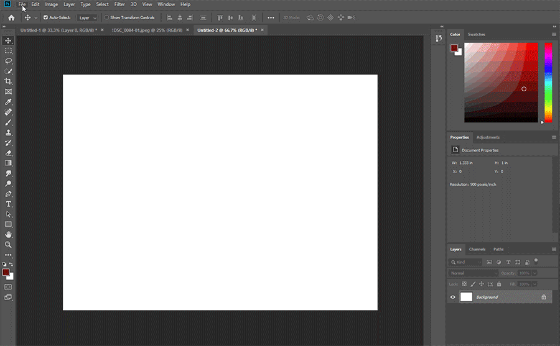Viewport: 560px width, 346px height.
Task: Select the History Brush tool
Action: [x=8, y=143]
